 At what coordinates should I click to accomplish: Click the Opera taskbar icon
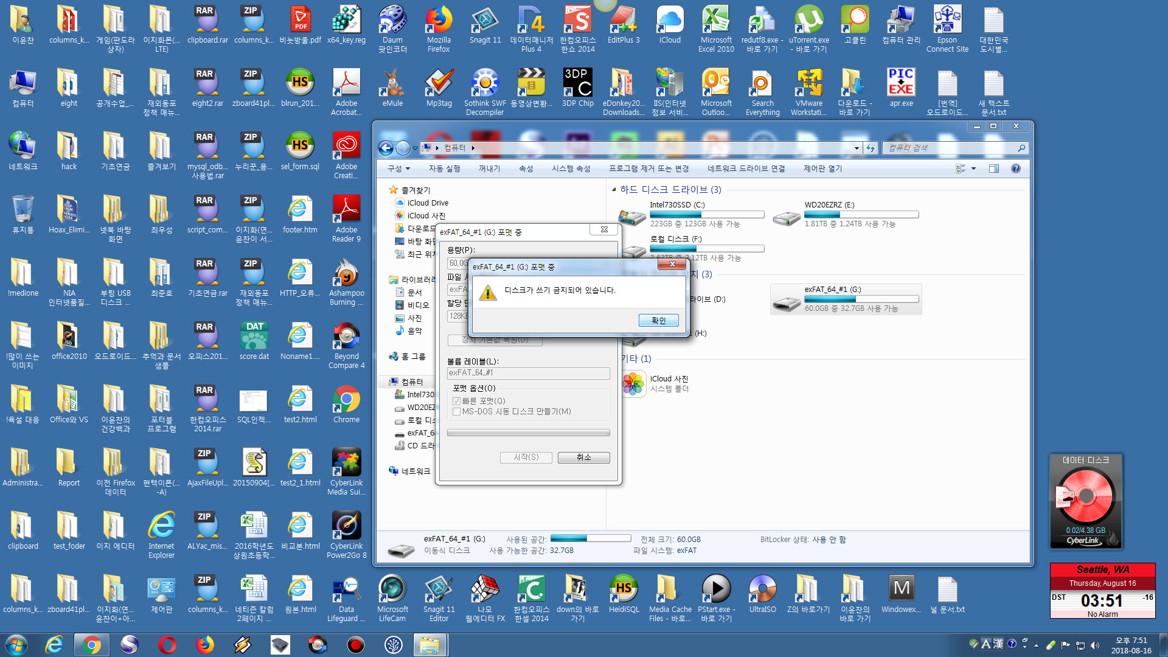[167, 645]
